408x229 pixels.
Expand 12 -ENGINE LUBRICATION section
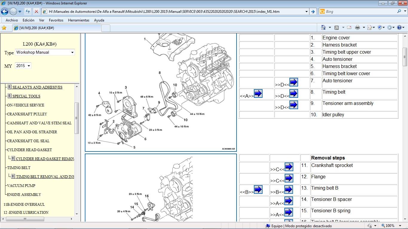26,212
